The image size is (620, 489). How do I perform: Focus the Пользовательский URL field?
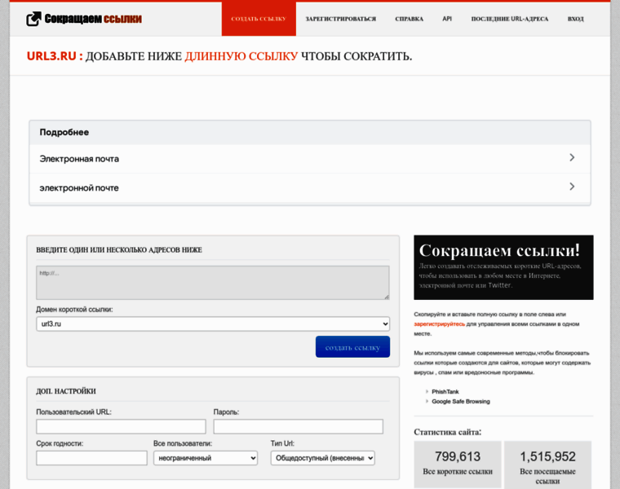pos(121,426)
